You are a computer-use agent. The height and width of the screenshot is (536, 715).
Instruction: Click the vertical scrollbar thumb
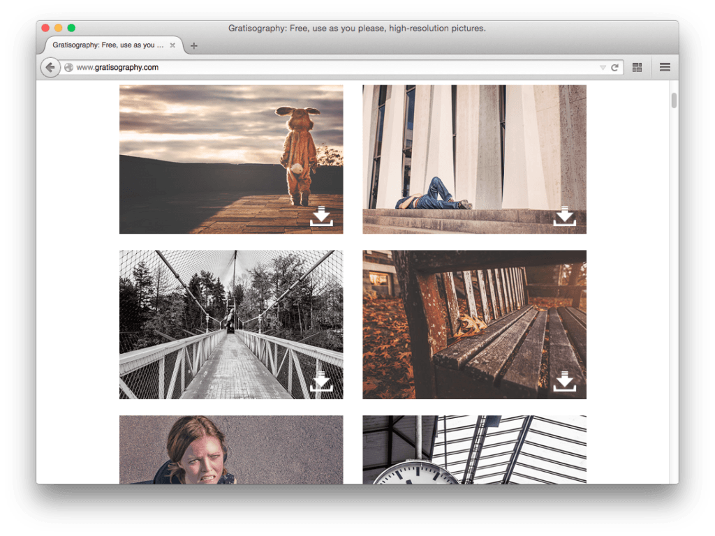click(674, 100)
